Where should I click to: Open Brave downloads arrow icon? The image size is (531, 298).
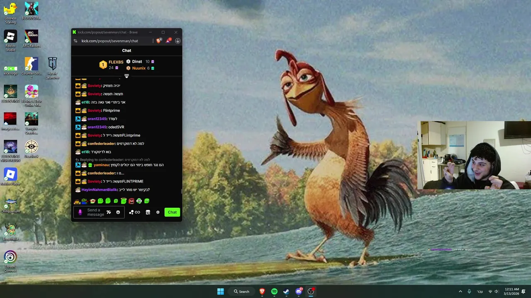[178, 41]
